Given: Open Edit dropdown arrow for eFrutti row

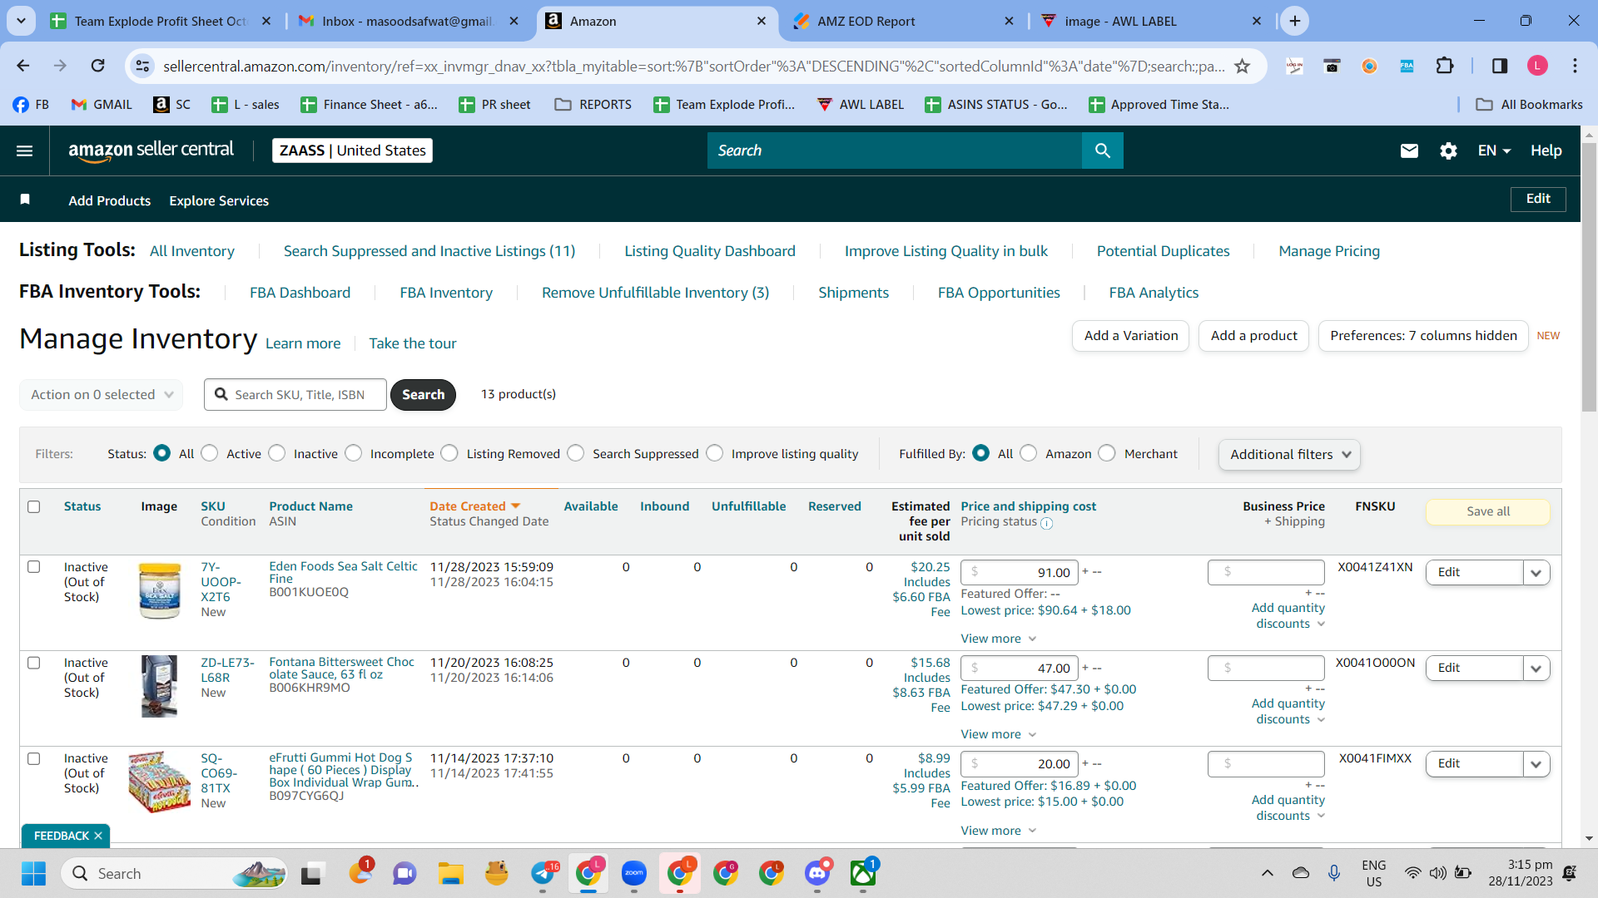Looking at the screenshot, I should pyautogui.click(x=1536, y=763).
